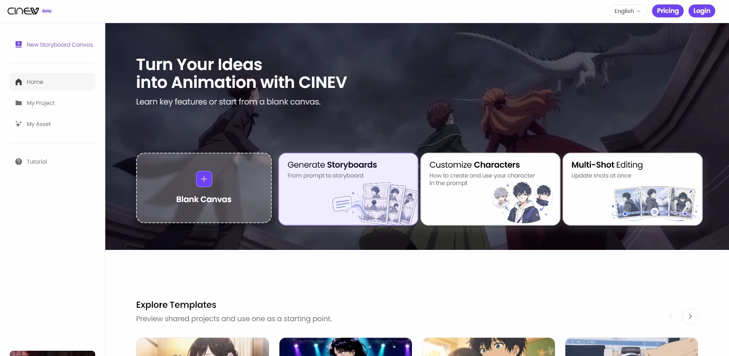Open the English language dropdown
The height and width of the screenshot is (356, 729).
point(628,11)
